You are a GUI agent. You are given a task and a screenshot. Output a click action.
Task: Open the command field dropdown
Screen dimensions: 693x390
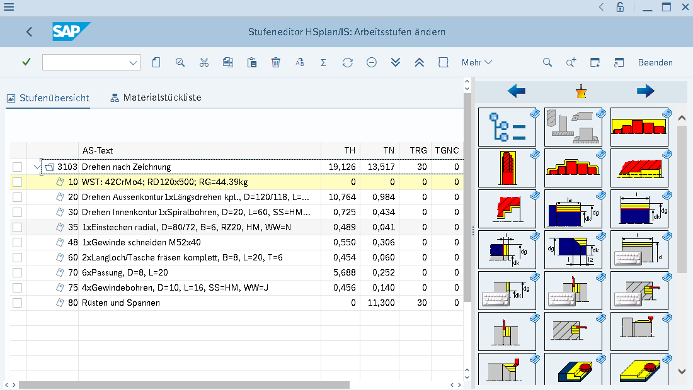(x=132, y=63)
